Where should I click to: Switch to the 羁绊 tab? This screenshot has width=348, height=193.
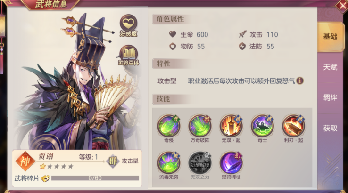pos(330,98)
